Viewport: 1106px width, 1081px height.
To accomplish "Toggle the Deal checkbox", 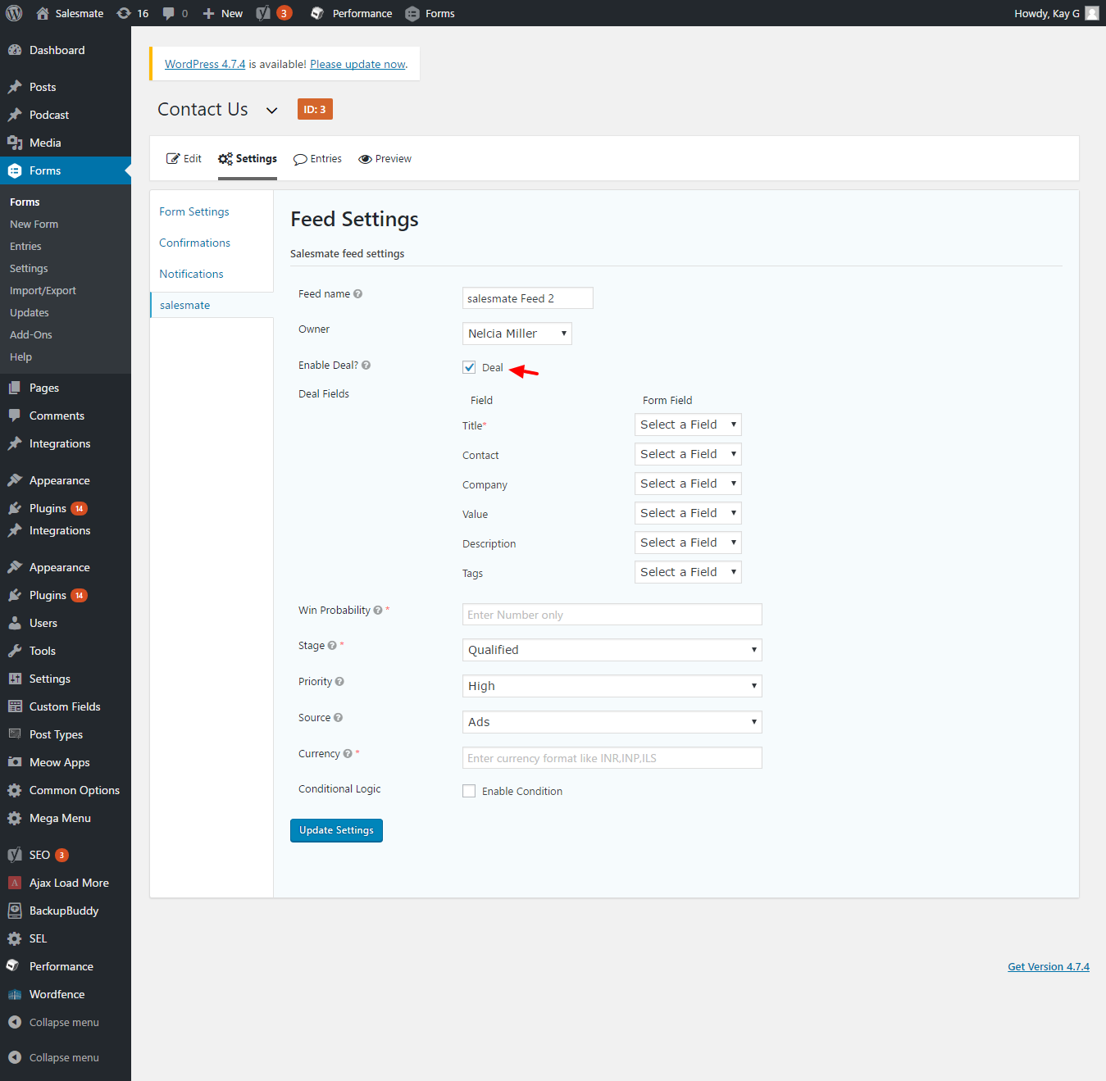I will 469,367.
